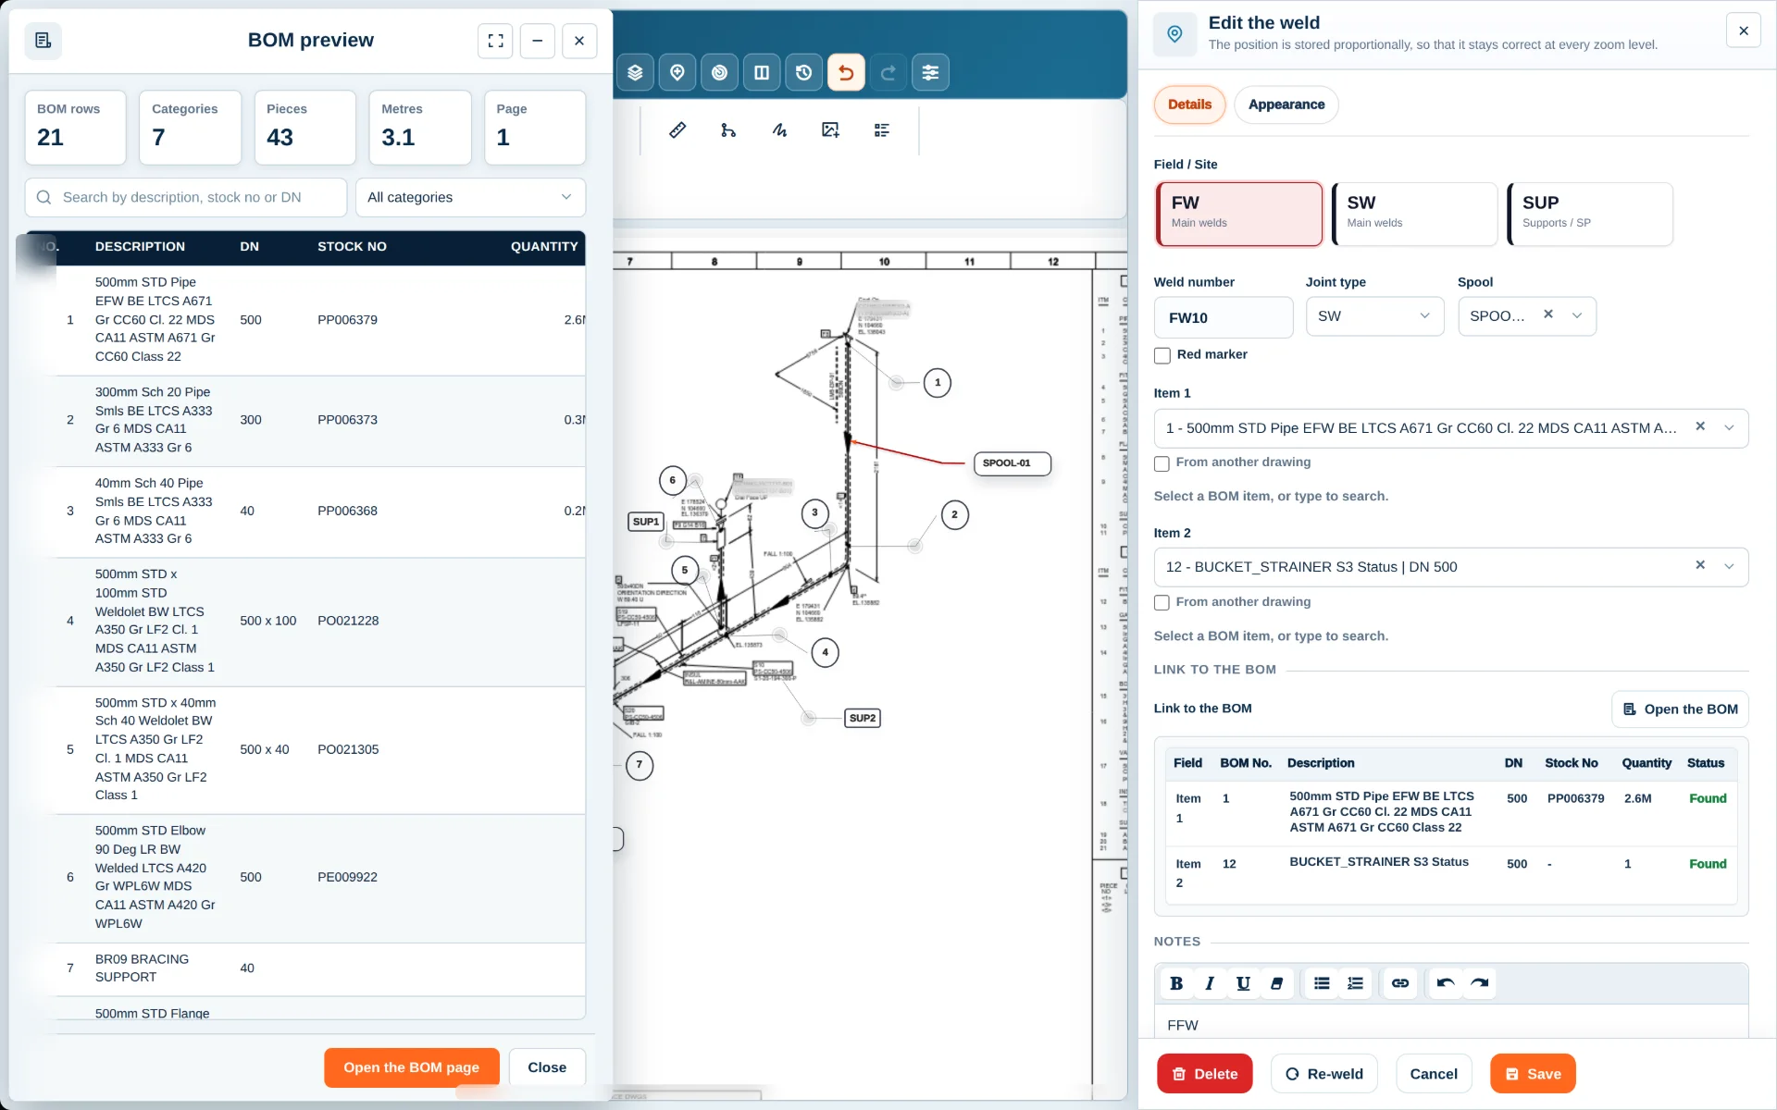
Task: Switch to the Details tab
Action: [x=1189, y=105]
